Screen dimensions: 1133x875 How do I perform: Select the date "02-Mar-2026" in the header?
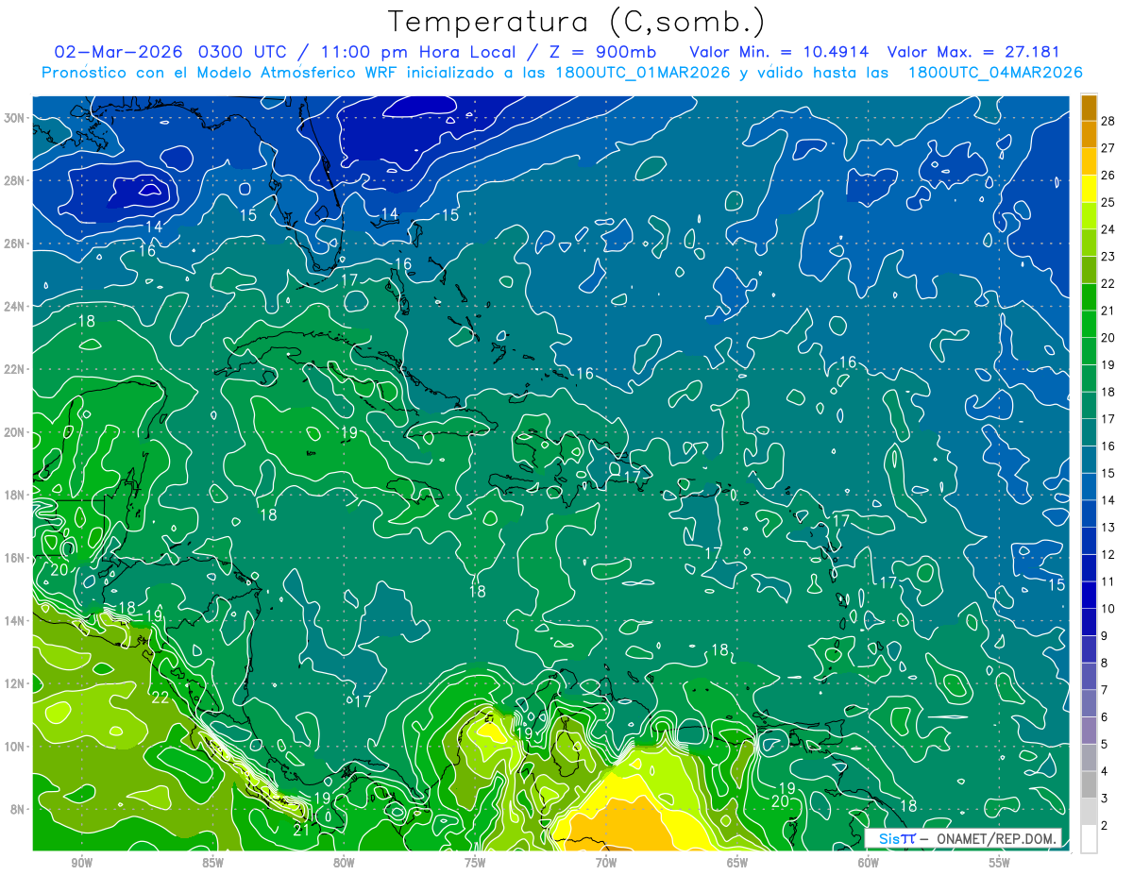(x=120, y=52)
